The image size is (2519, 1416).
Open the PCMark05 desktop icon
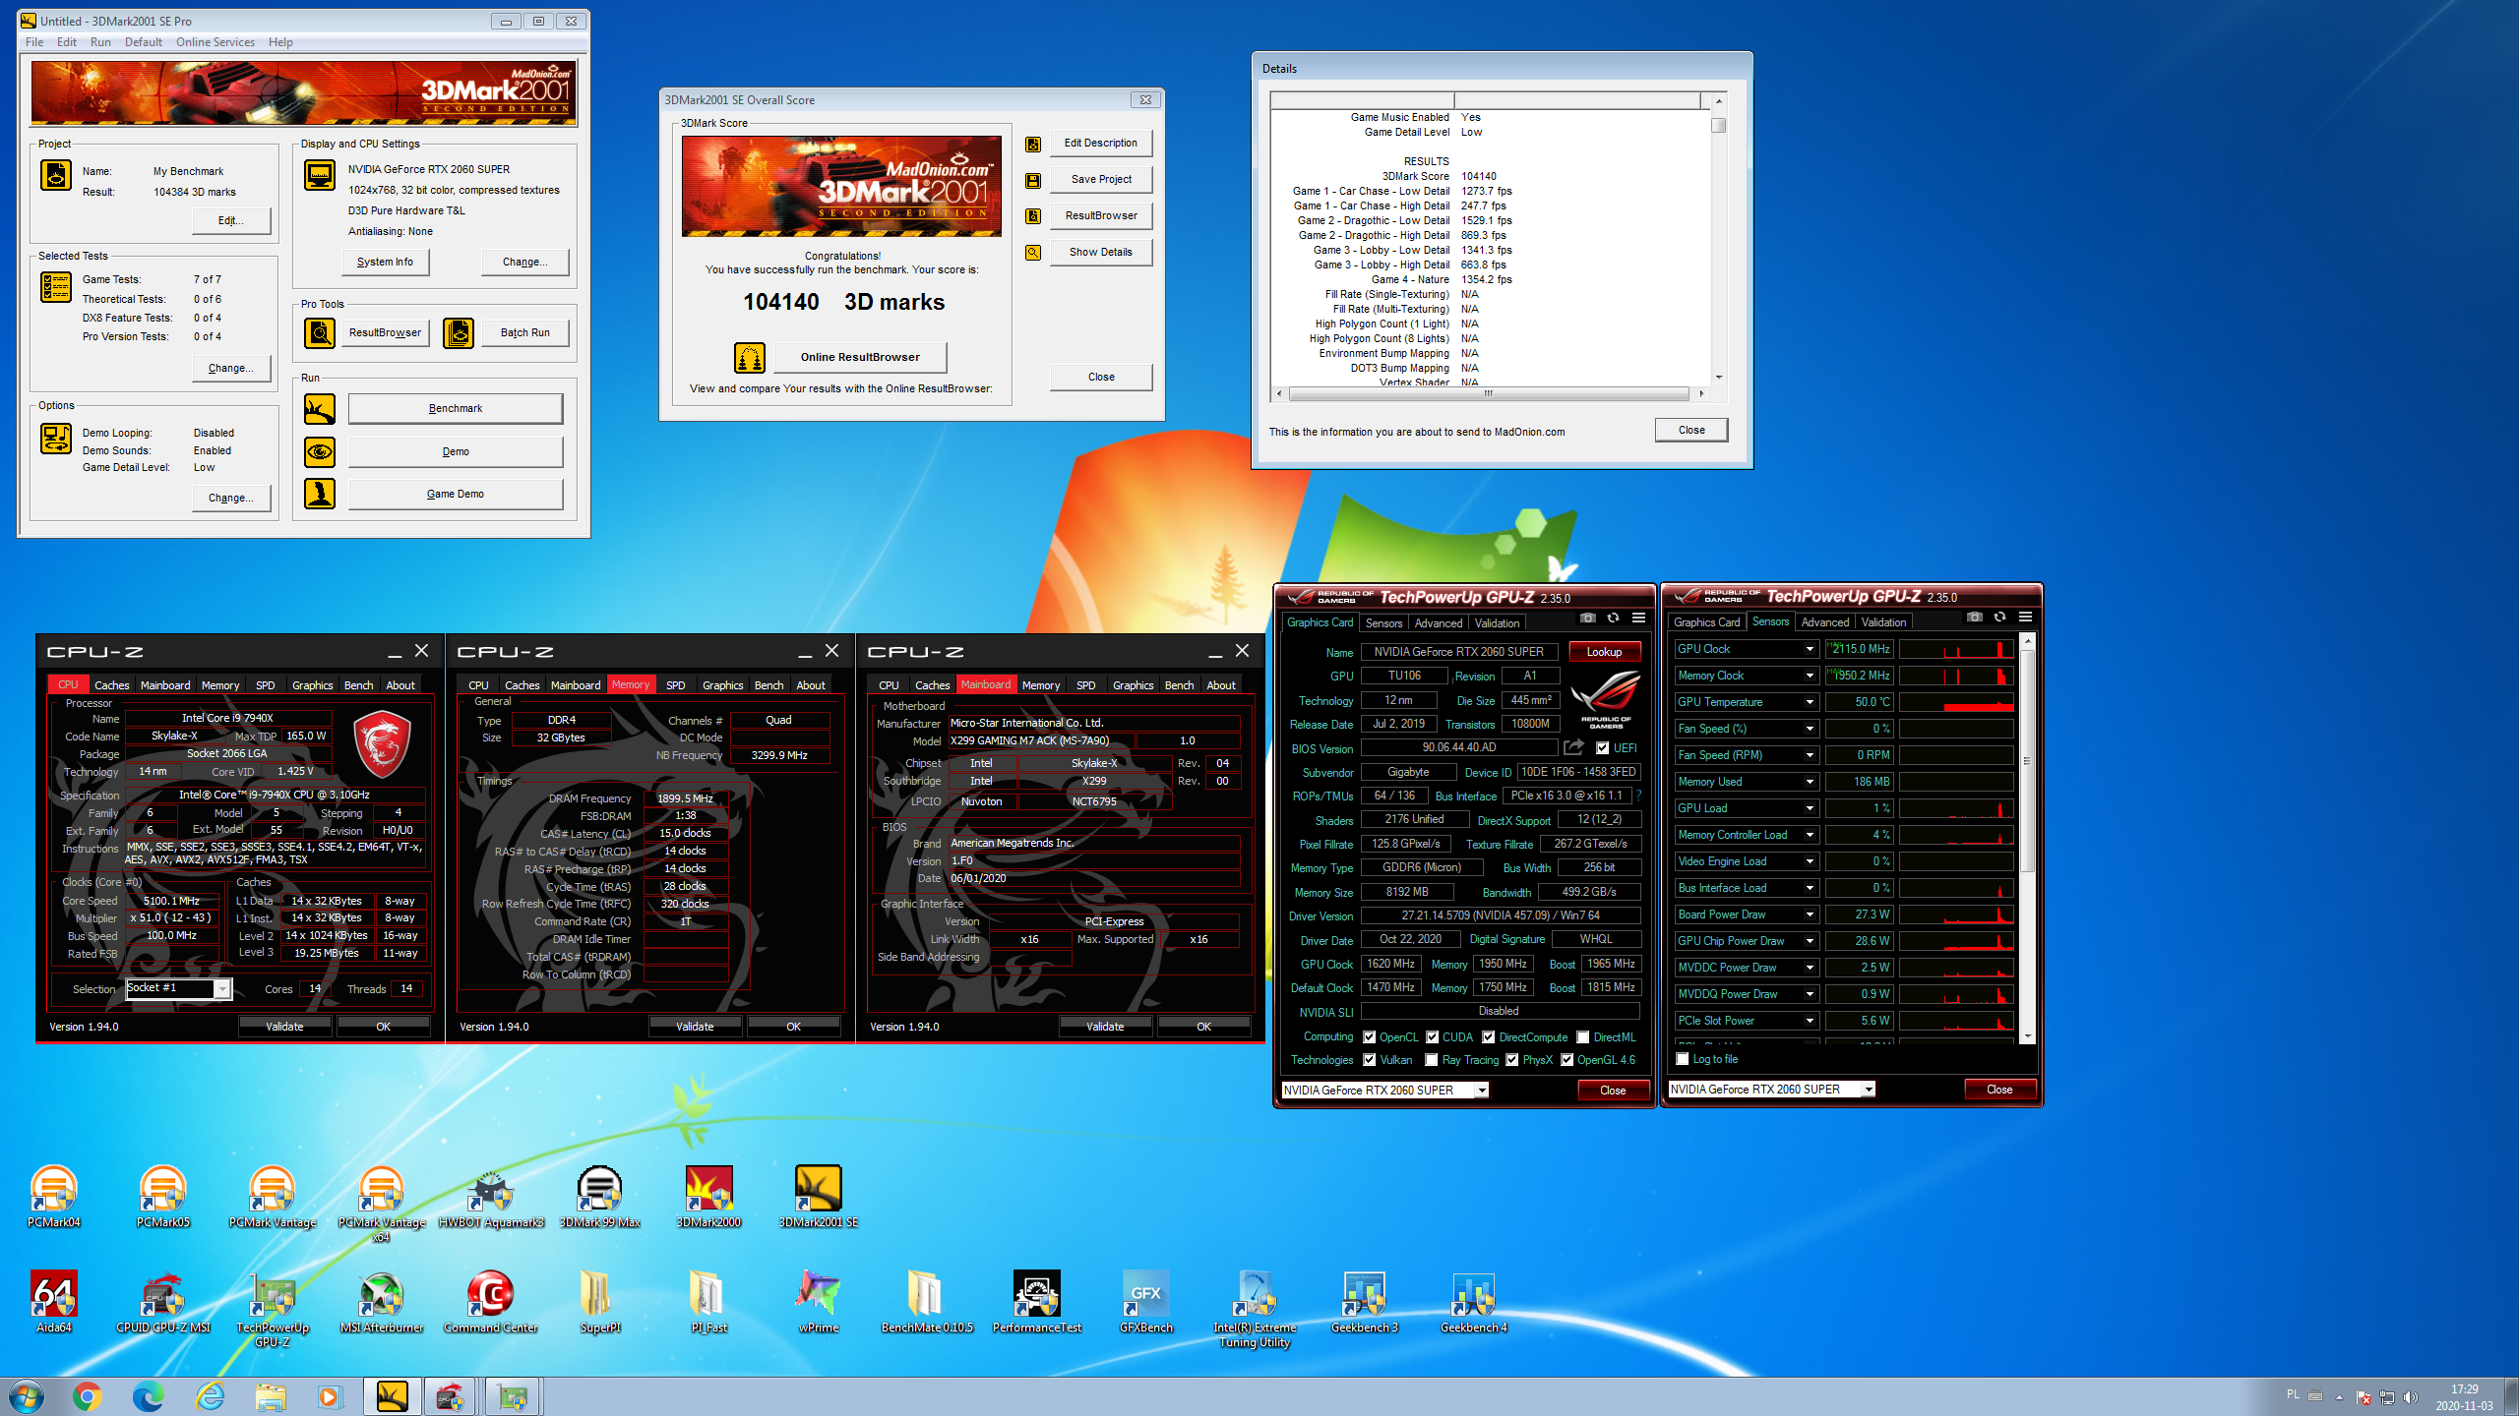tap(163, 1197)
